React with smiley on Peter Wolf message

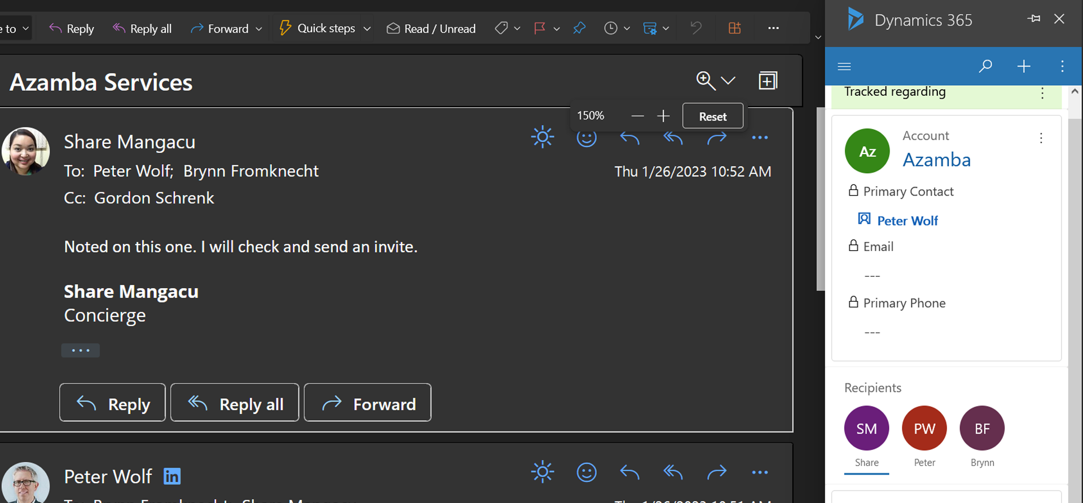tap(587, 473)
